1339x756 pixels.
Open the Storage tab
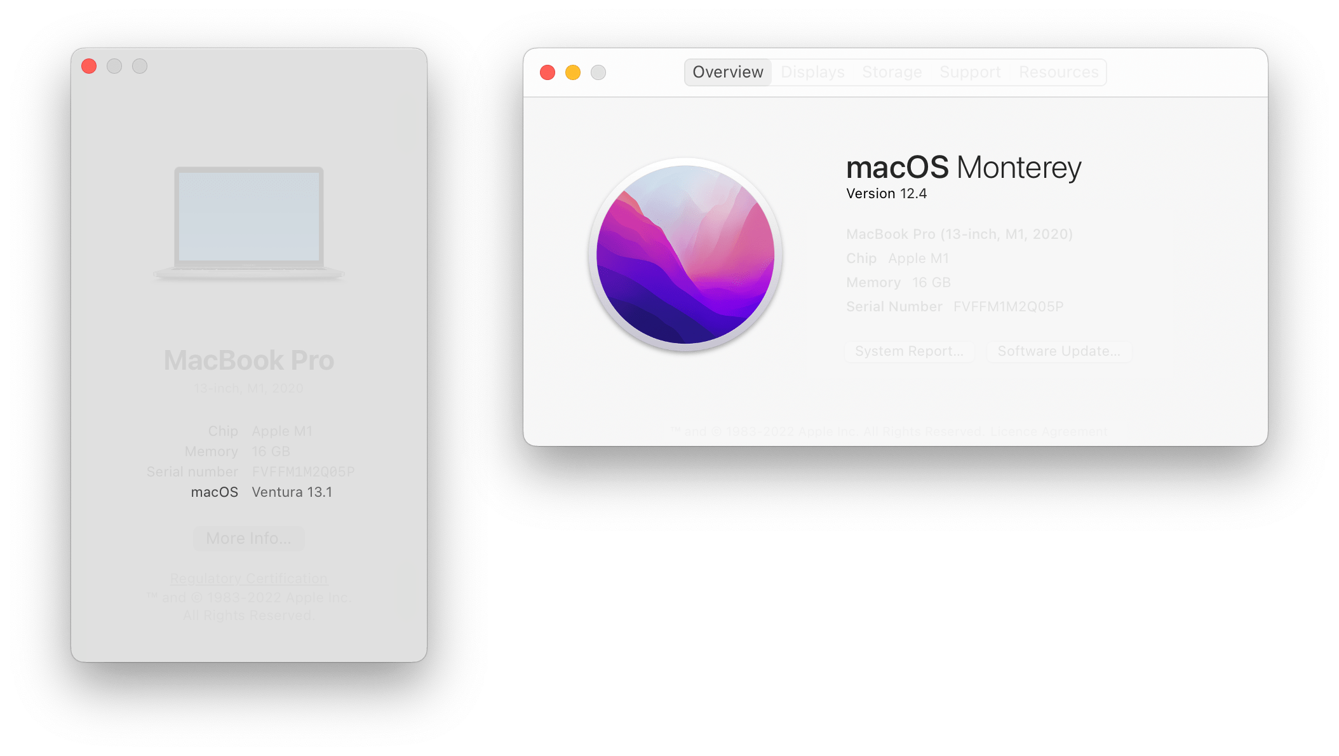pos(892,72)
